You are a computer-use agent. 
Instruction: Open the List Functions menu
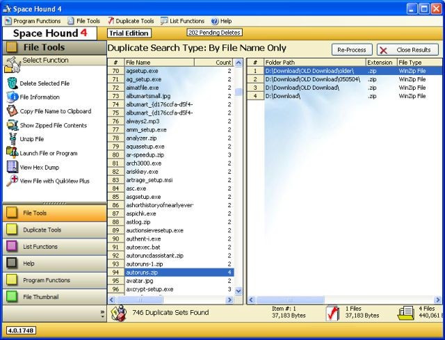pos(182,21)
